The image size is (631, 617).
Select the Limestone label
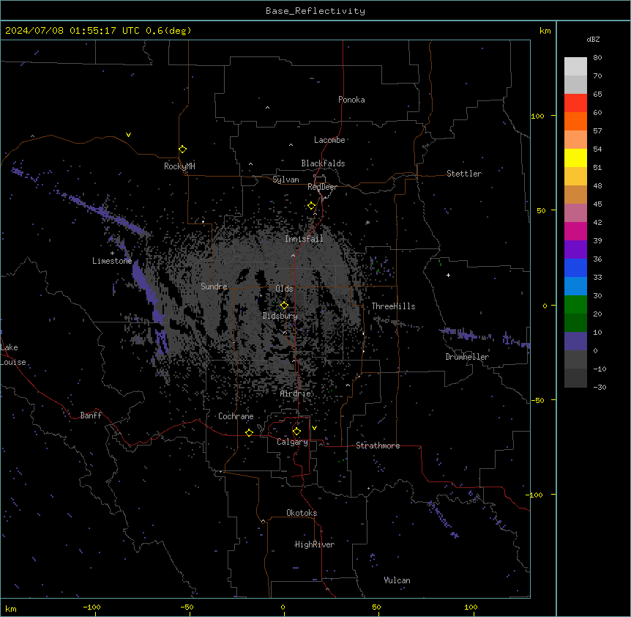(112, 261)
